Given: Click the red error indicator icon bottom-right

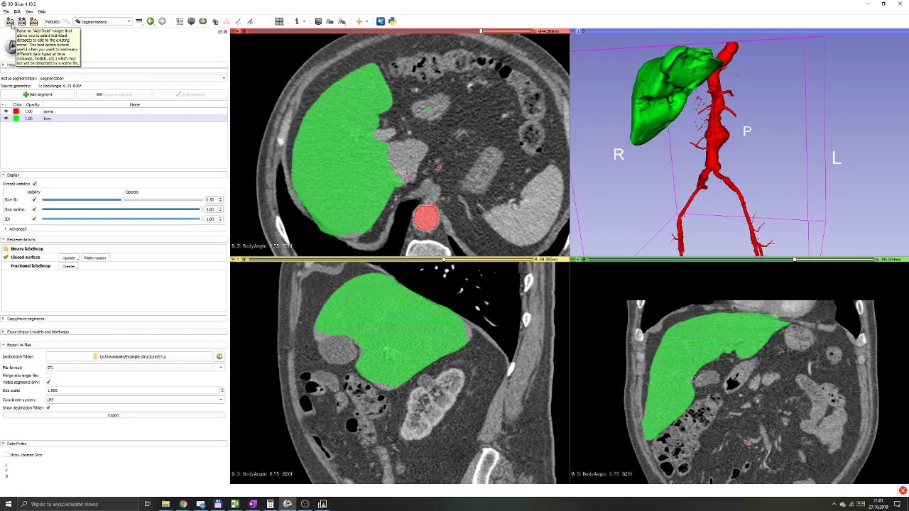Looking at the screenshot, I should (x=903, y=490).
